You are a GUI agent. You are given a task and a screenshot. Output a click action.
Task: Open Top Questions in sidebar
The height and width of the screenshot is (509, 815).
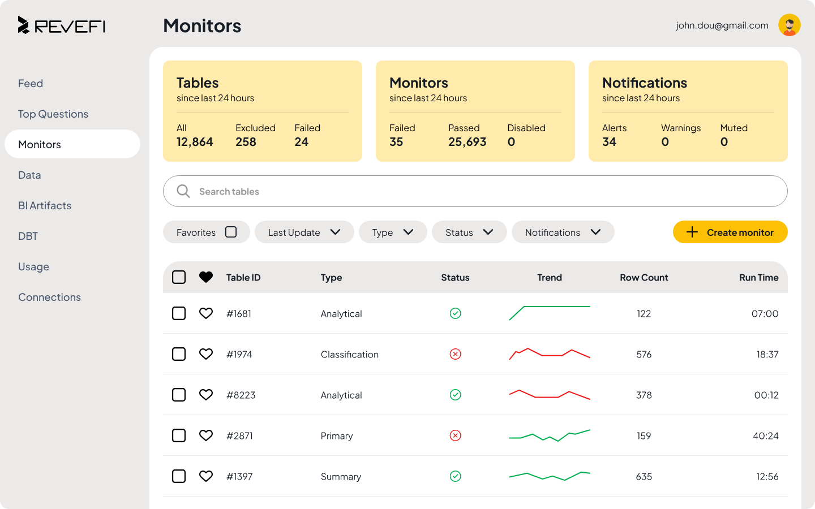pyautogui.click(x=53, y=114)
